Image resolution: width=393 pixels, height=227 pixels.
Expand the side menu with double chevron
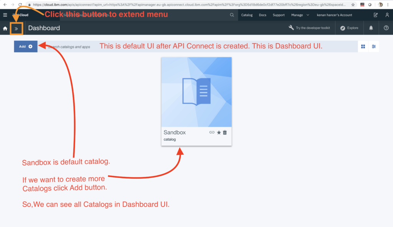[16, 28]
